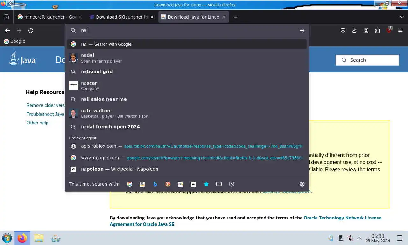This screenshot has height=245, width=408.
Task: Search open tabs using the tab icon
Action: (x=219, y=184)
